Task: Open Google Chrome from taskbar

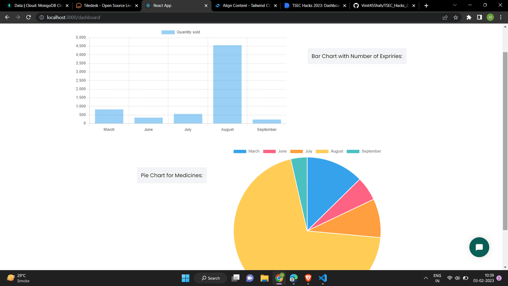Action: [x=279, y=278]
